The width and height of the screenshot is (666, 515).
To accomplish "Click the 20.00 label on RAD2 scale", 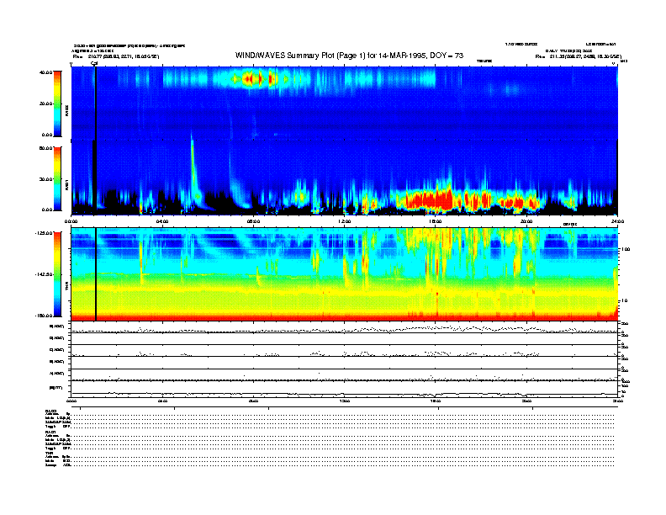I will 45,104.
